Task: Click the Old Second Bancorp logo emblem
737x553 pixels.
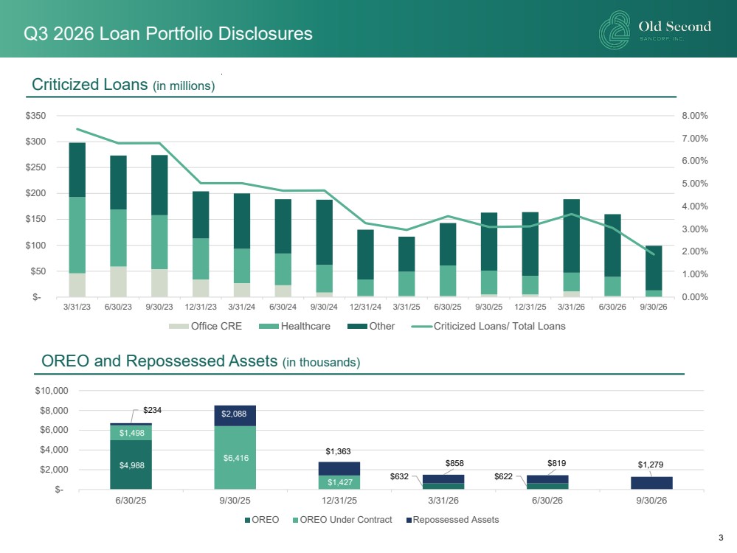Action: point(615,30)
